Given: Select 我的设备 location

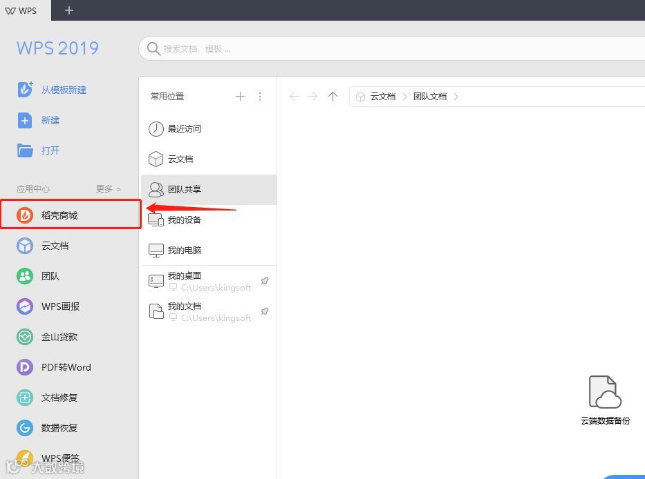Looking at the screenshot, I should coord(209,219).
